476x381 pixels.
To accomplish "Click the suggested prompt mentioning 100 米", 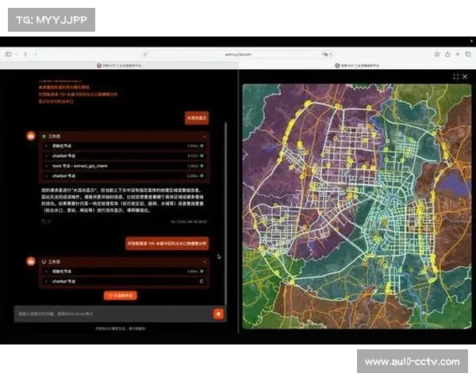I will [78, 94].
